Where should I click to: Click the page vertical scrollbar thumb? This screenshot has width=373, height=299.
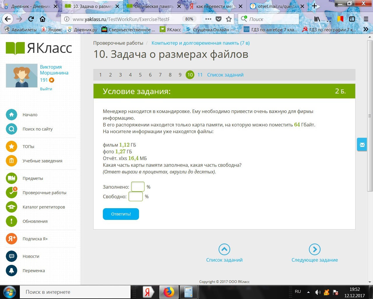[x=370, y=115]
